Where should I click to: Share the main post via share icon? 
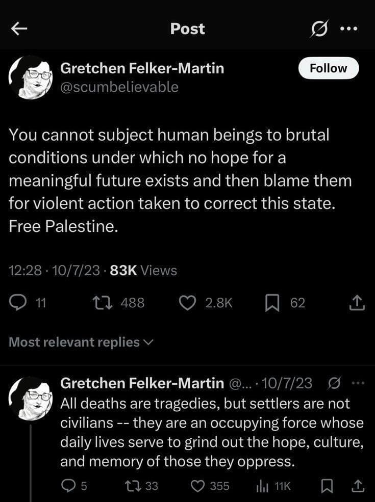(357, 303)
